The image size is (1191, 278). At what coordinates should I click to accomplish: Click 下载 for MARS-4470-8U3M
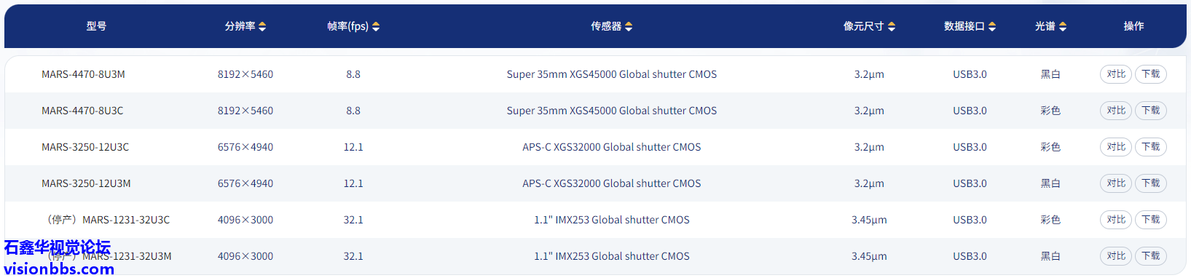tap(1151, 74)
